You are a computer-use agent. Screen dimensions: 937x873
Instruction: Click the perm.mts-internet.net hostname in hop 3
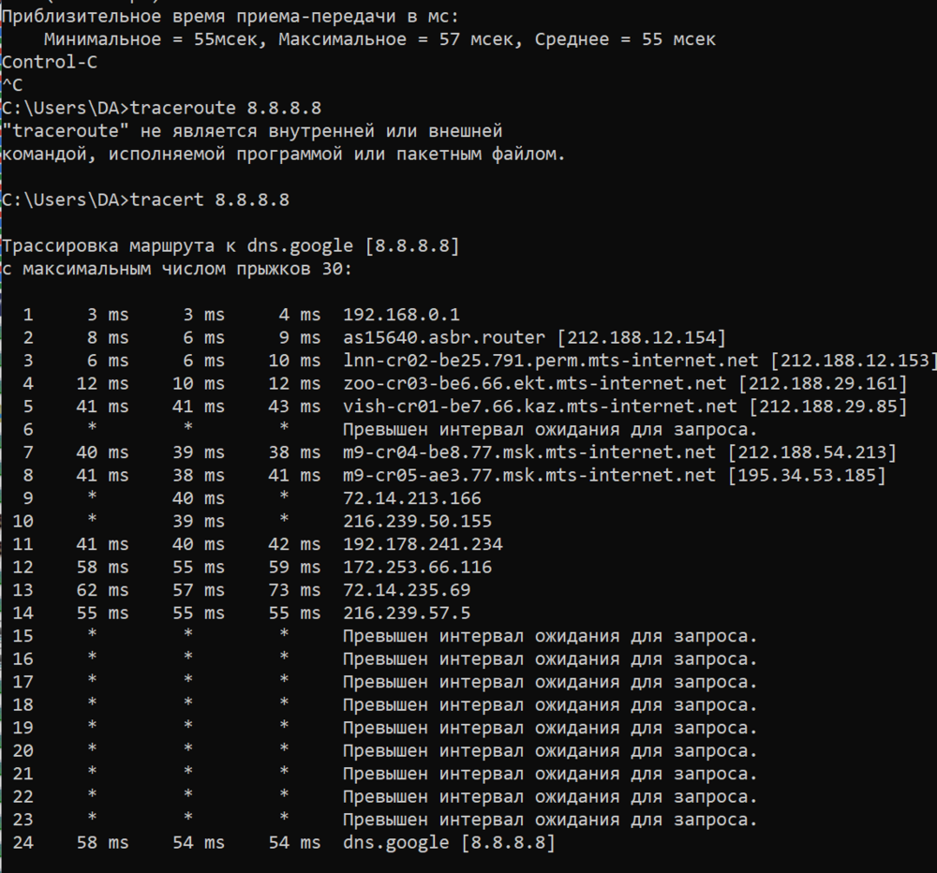(550, 361)
